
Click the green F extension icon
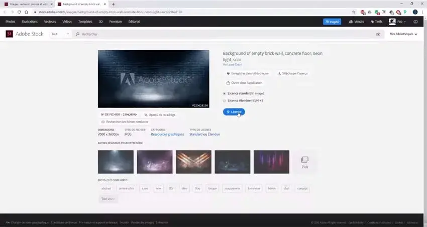(x=405, y=12)
